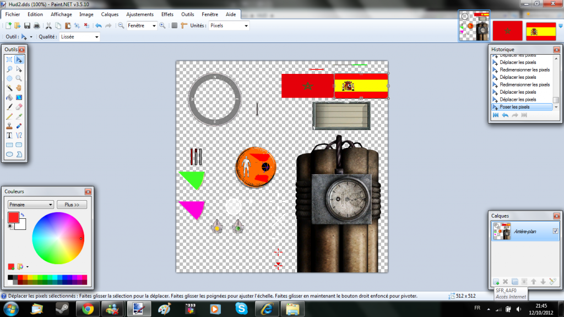
Task: Click the Zoom In magnifier icon
Action: [162, 25]
